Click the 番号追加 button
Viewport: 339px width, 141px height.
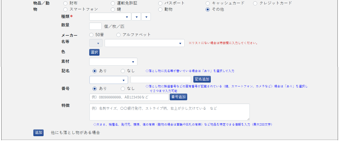point(178,97)
